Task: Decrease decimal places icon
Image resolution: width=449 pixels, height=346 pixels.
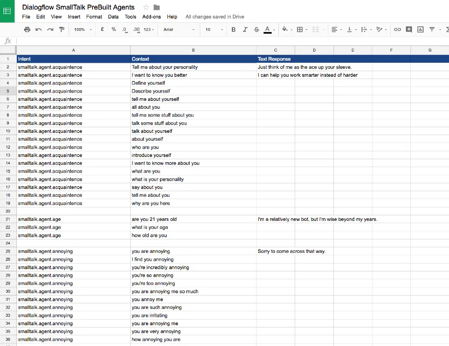Action: click(125, 30)
